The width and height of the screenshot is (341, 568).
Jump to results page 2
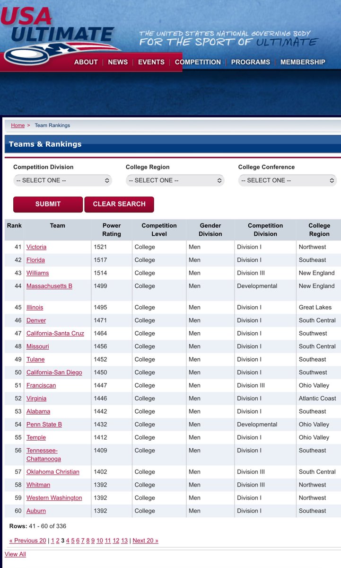click(58, 541)
